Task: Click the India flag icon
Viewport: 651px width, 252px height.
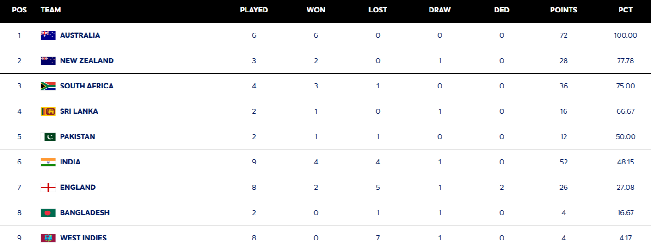Action: click(x=48, y=162)
